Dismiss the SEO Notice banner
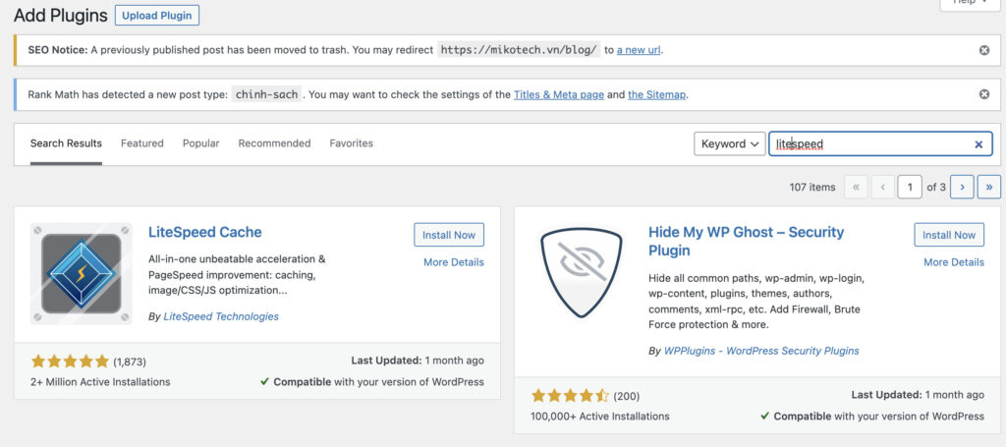1006x447 pixels. tap(984, 50)
